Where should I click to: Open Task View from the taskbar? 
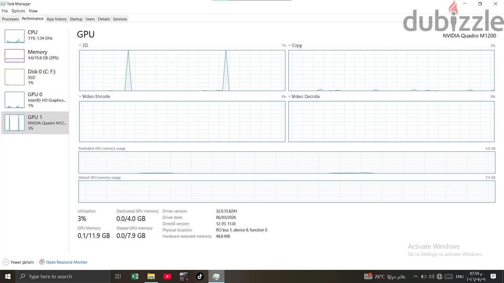(118, 276)
